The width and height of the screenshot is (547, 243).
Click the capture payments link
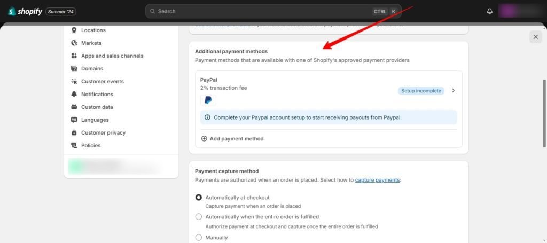pyautogui.click(x=378, y=180)
